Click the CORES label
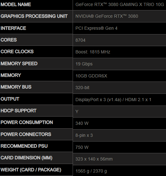 8,40
